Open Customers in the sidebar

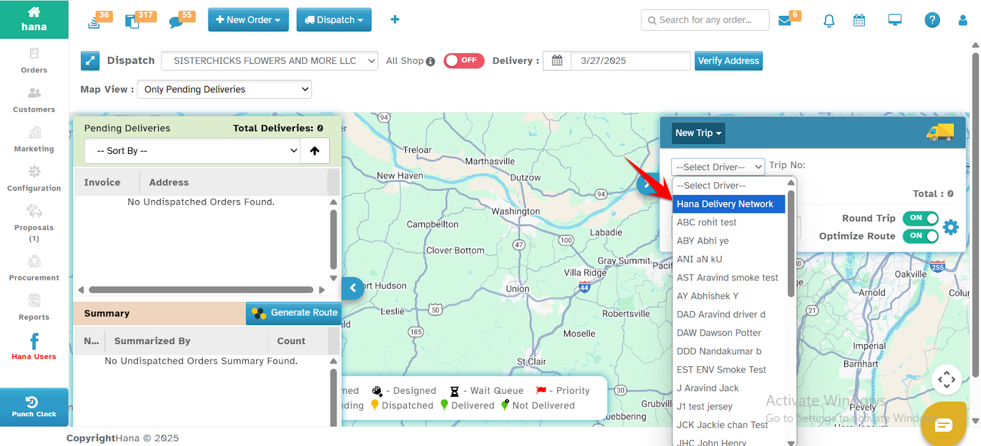[x=34, y=100]
